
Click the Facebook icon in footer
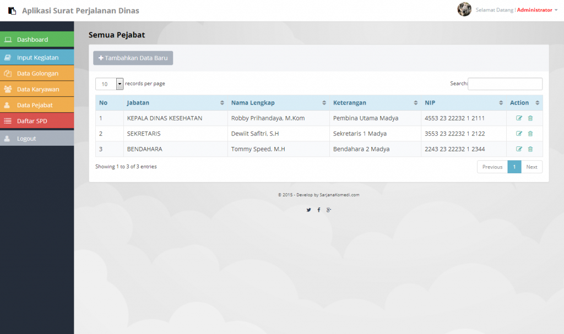319,210
